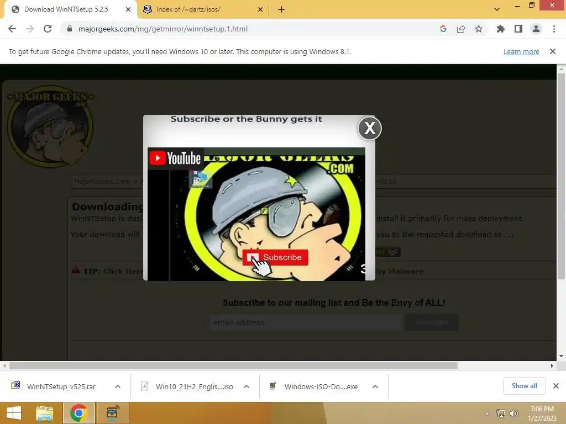The width and height of the screenshot is (566, 424).
Task: Switch to Download WinNTSetup 5.2.5 tab
Action: (66, 9)
